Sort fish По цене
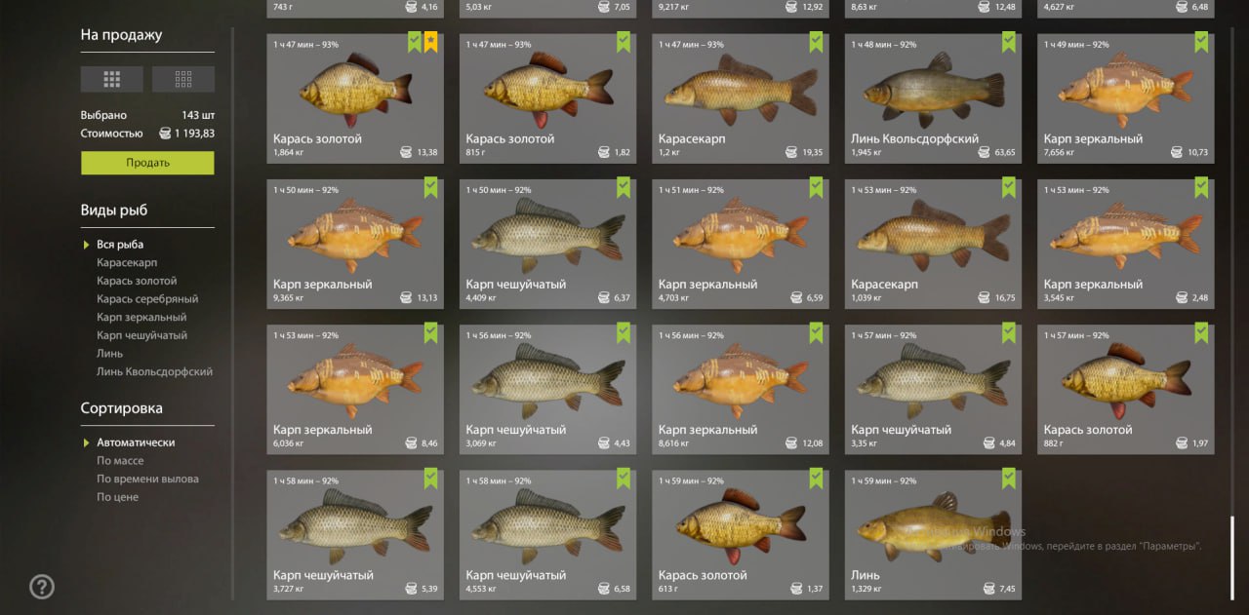 [117, 497]
